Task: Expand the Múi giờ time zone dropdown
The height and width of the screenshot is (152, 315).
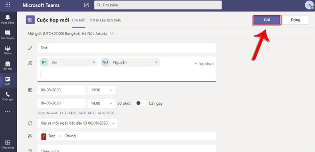Action: click(x=112, y=34)
